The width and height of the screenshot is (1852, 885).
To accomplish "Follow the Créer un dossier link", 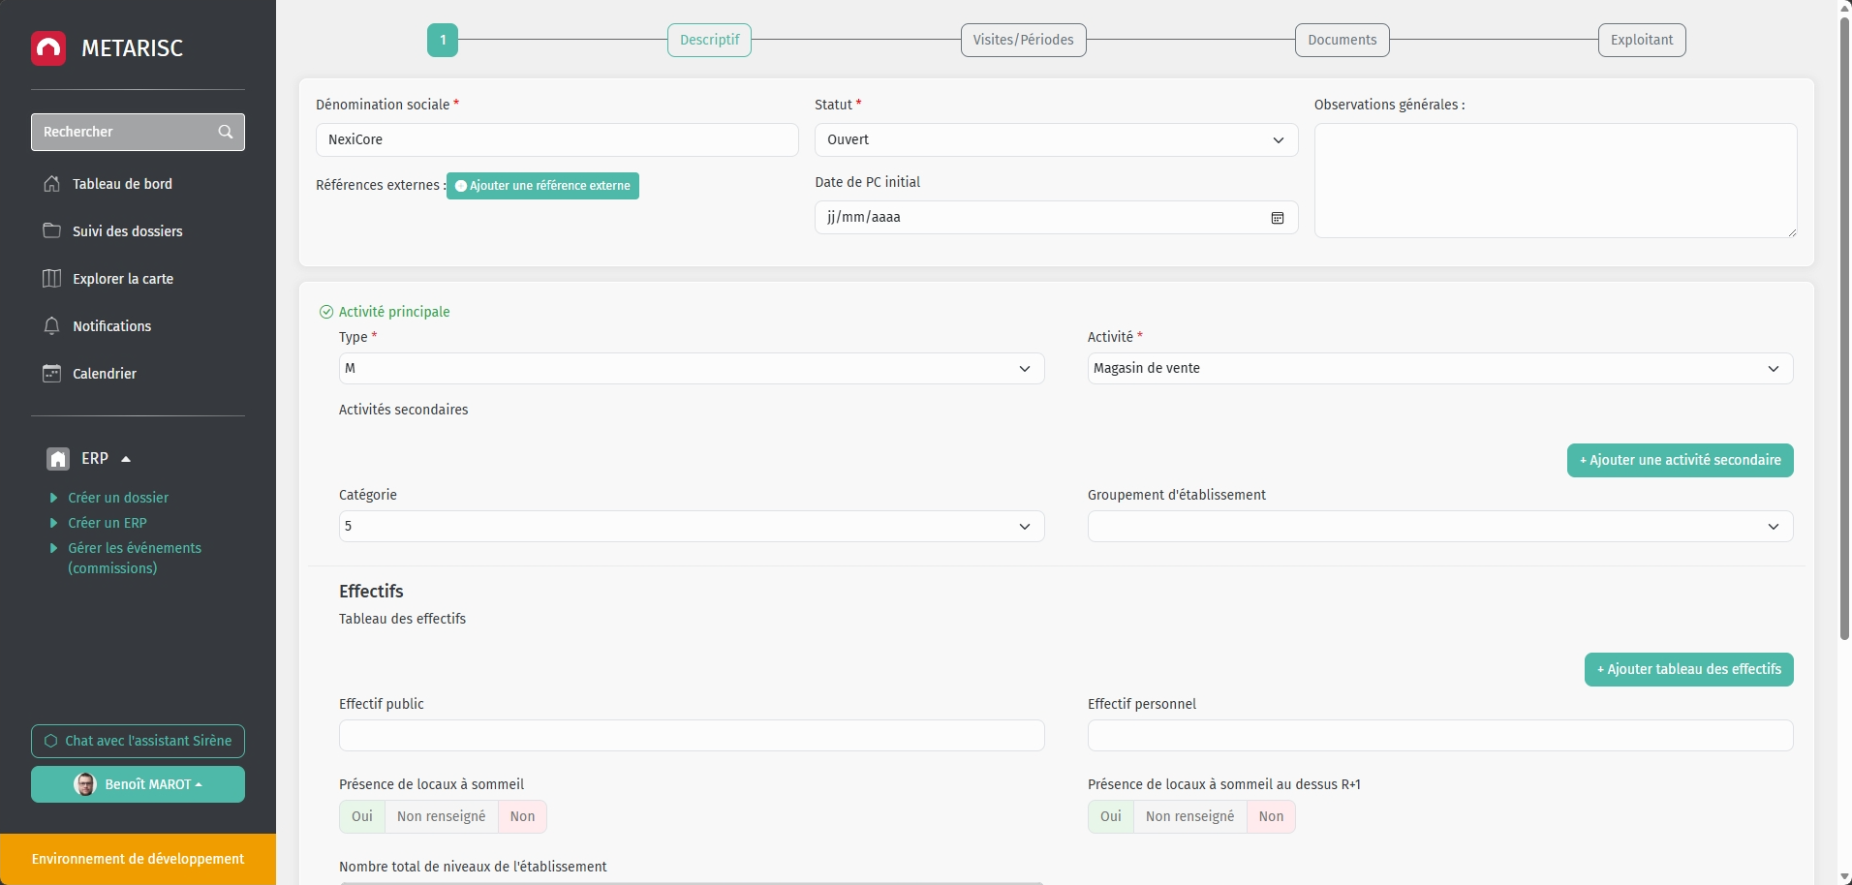I will [x=118, y=498].
